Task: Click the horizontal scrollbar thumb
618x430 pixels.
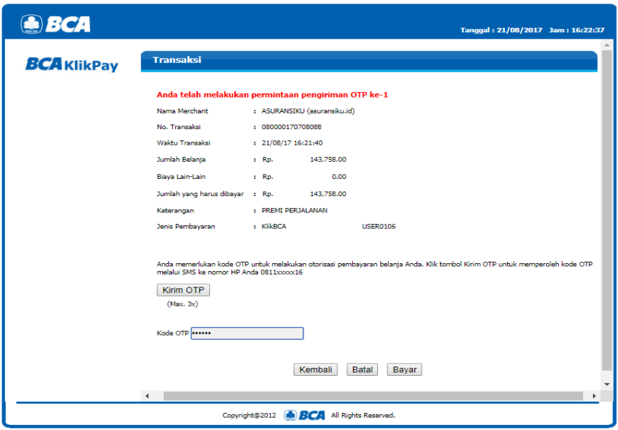Action: click(373, 396)
